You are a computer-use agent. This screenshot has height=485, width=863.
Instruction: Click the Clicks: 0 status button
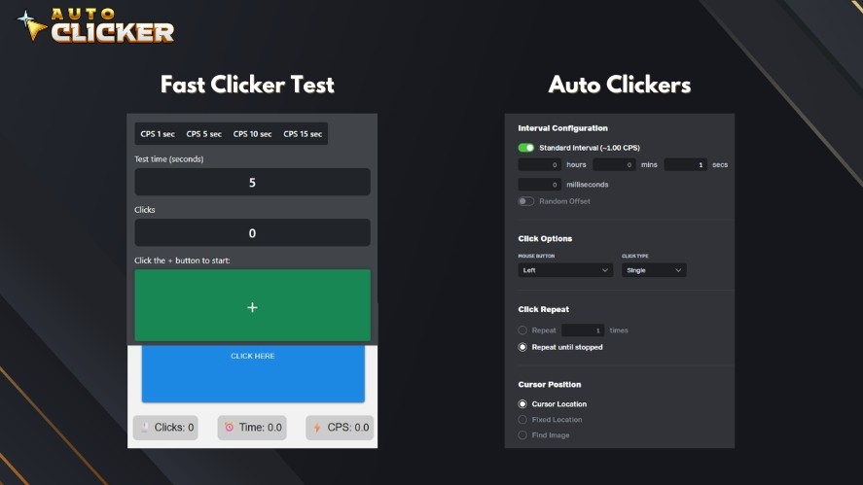coord(165,428)
